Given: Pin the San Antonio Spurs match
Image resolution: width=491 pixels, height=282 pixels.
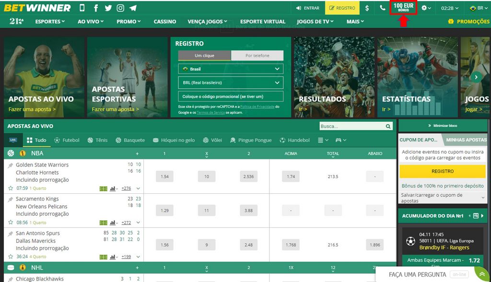Looking at the screenshot, I should [x=11, y=234].
